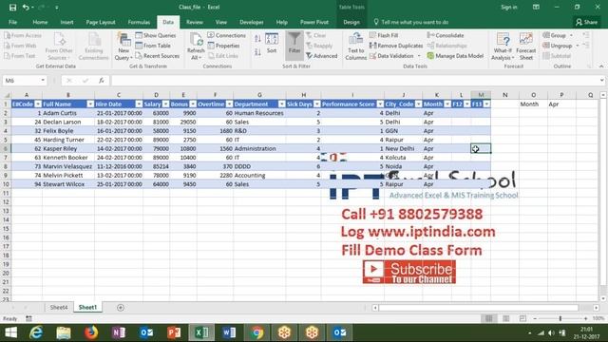Open Firefox from the taskbar

(91, 332)
